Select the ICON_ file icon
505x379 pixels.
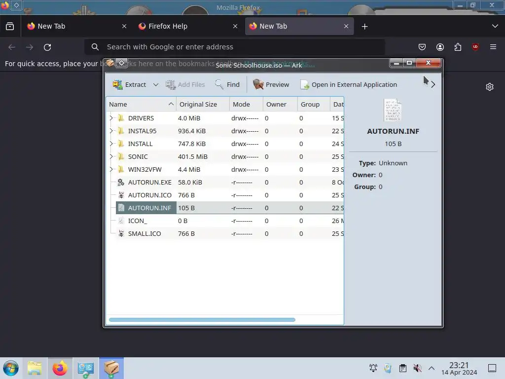click(121, 221)
